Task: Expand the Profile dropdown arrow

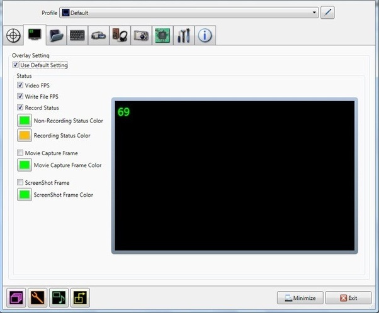Action: tap(314, 13)
